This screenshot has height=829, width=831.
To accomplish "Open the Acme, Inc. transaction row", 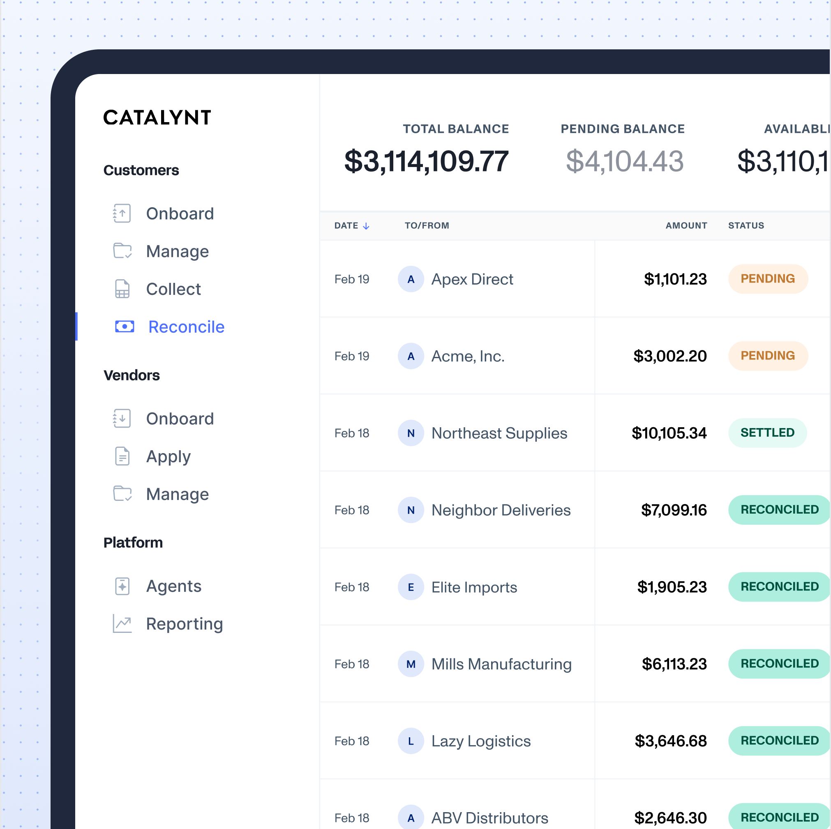I will (x=575, y=356).
